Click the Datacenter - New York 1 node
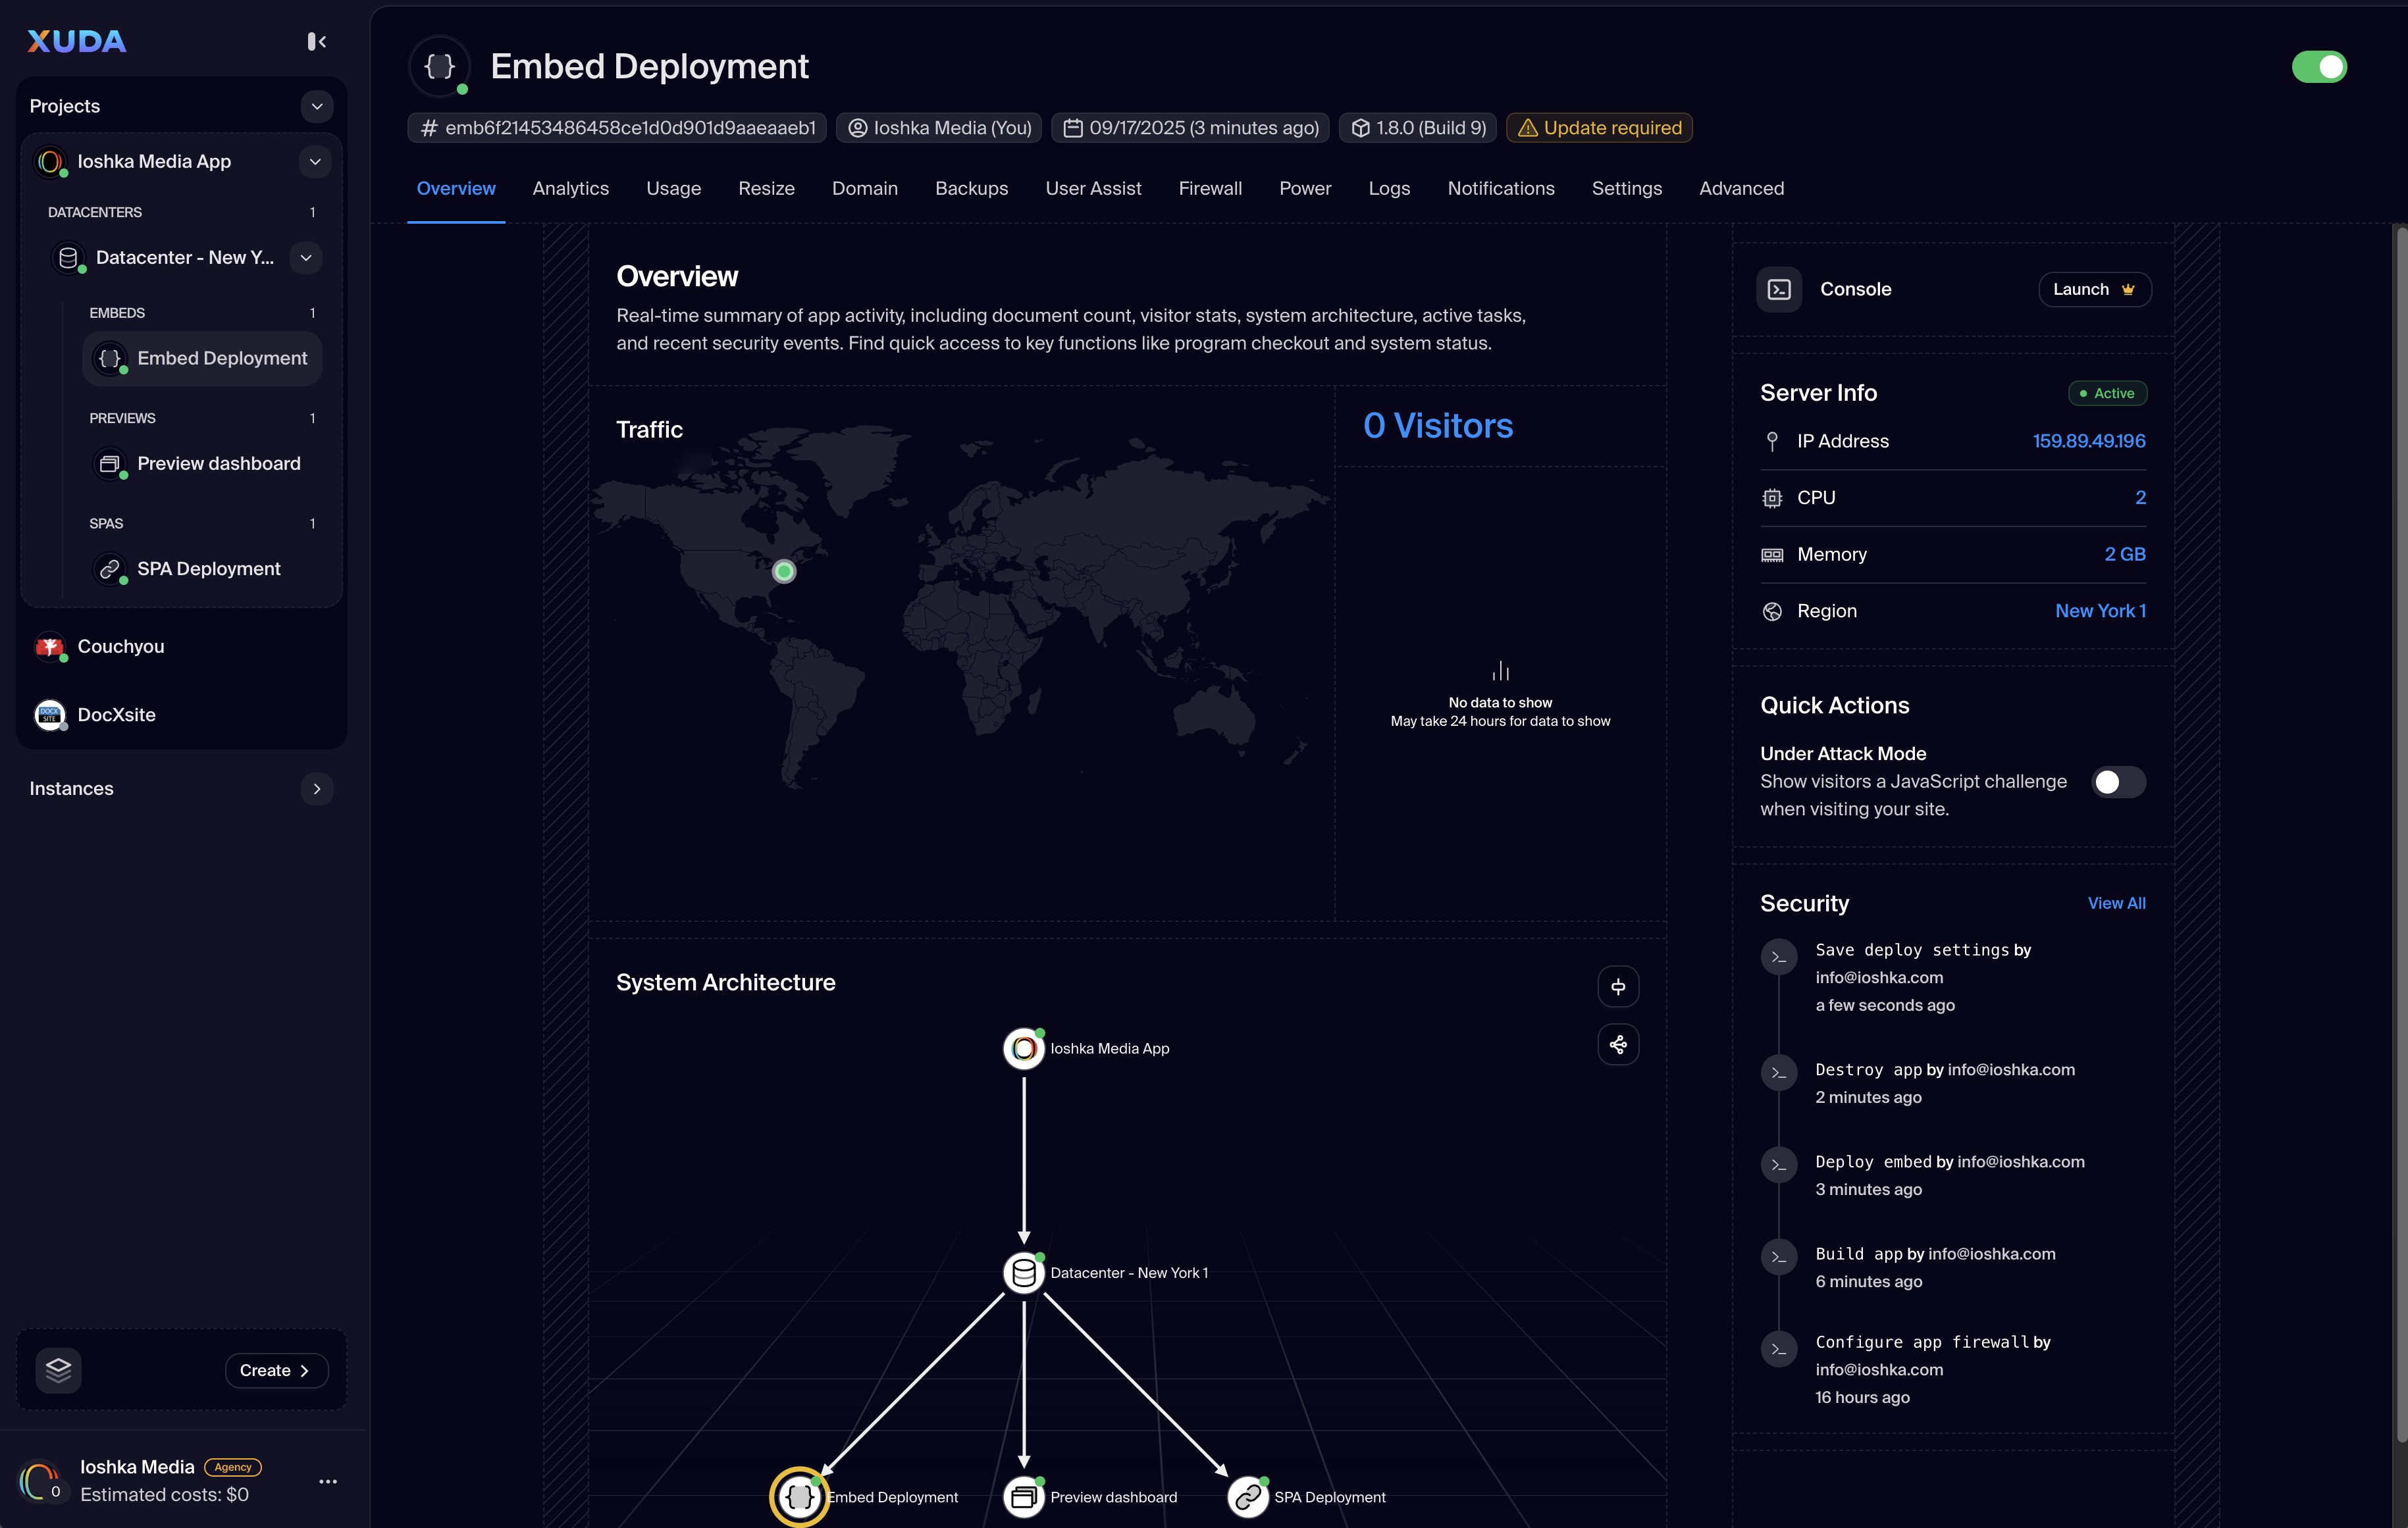The width and height of the screenshot is (2408, 1528). [1023, 1272]
